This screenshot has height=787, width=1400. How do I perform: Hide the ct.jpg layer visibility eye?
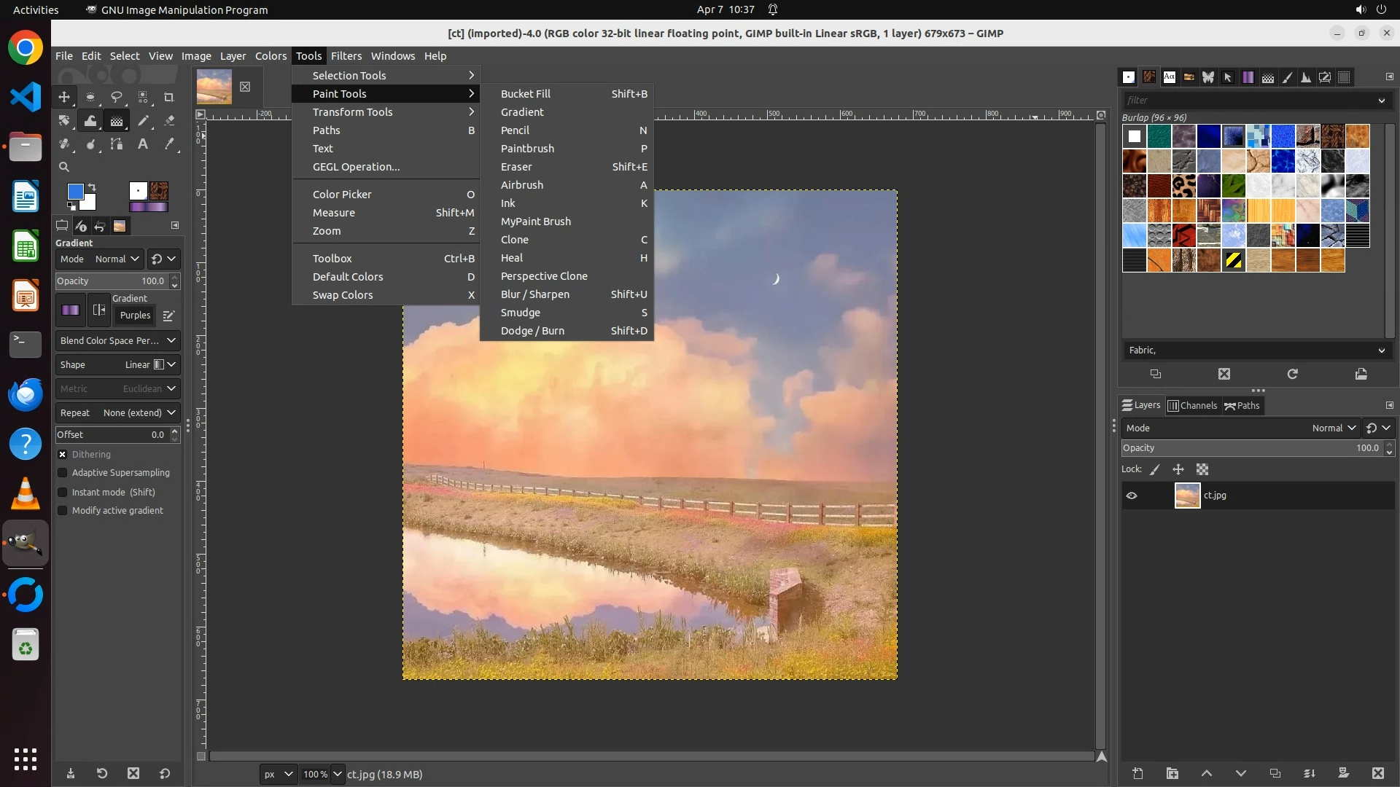tap(1132, 496)
